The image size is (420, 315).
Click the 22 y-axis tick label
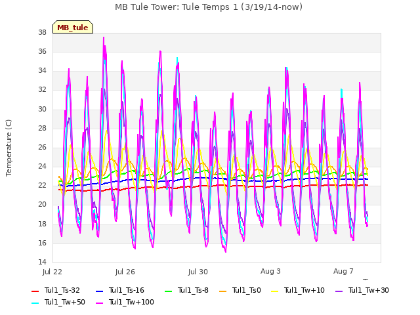pos(42,186)
